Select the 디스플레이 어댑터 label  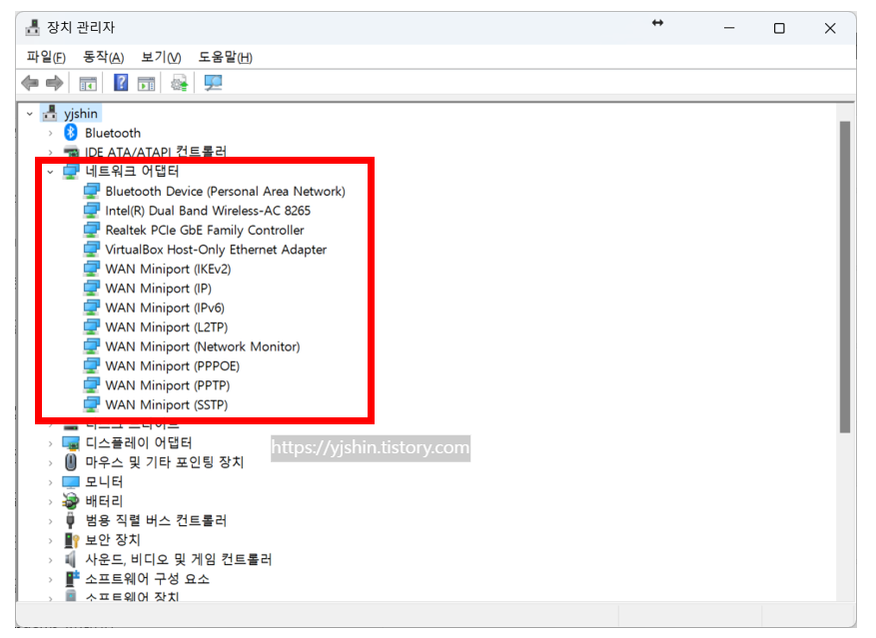pyautogui.click(x=139, y=443)
